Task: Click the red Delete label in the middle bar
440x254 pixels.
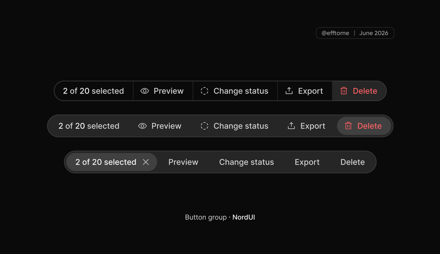Action: click(369, 126)
